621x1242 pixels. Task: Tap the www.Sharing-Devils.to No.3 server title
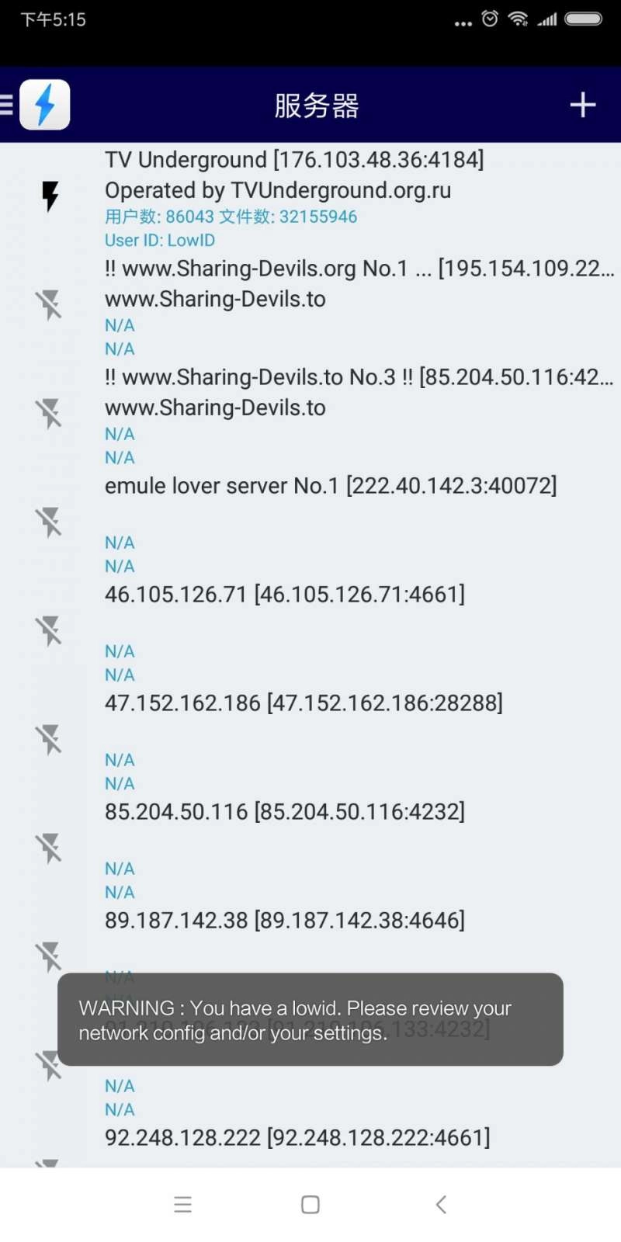point(357,378)
